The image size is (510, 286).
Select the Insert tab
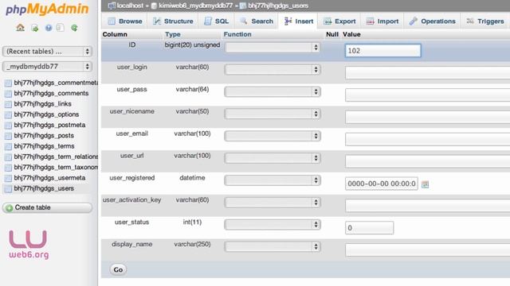pyautogui.click(x=298, y=21)
